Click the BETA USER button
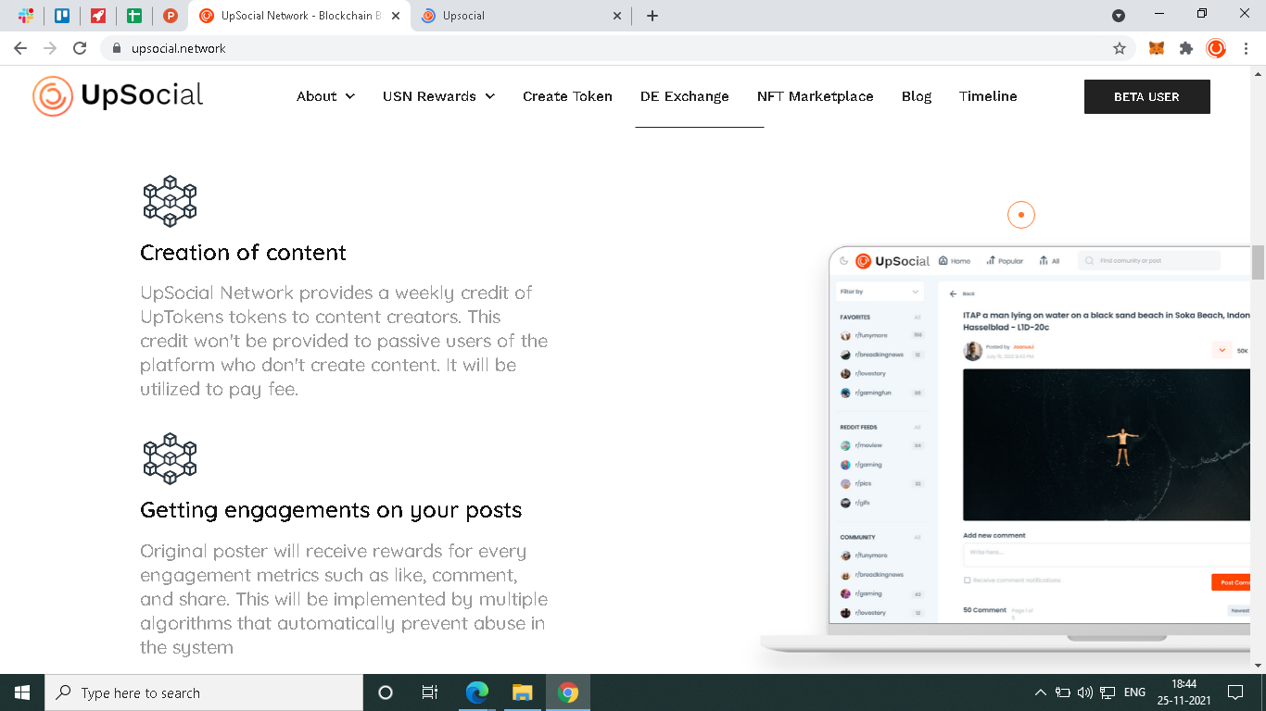Screen dimensions: 1266x711 pyautogui.click(x=1146, y=96)
